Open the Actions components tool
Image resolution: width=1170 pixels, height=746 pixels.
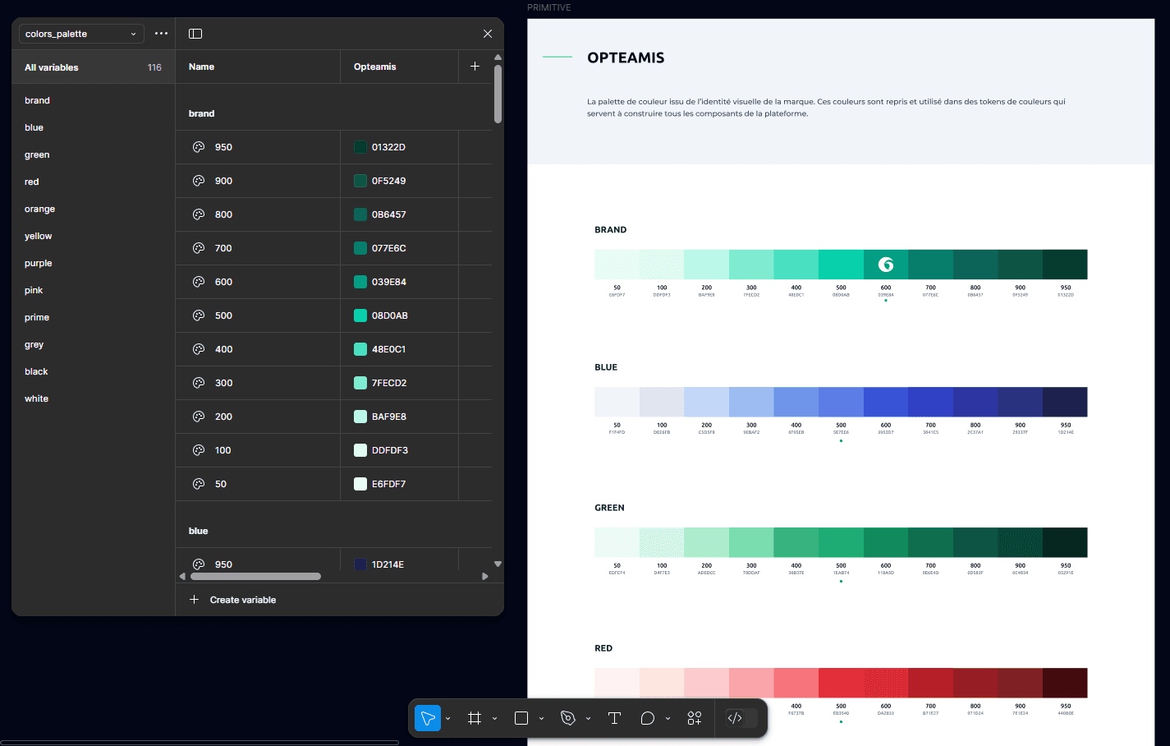[x=694, y=718]
